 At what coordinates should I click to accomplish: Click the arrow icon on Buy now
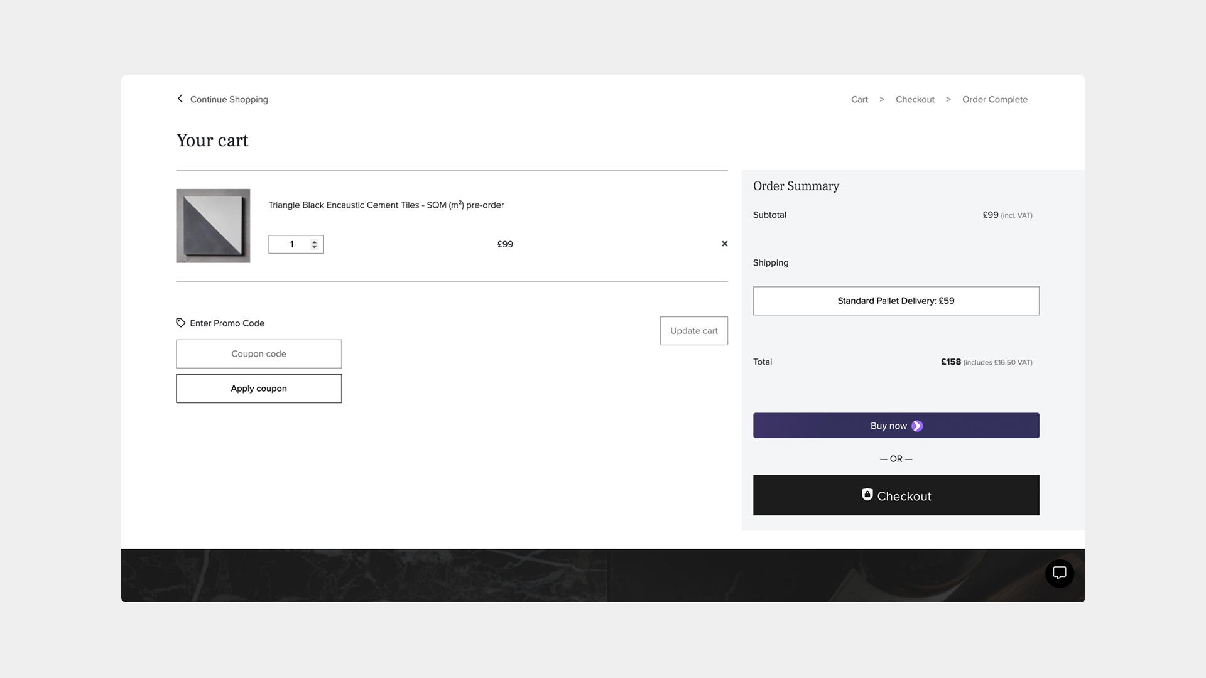pyautogui.click(x=917, y=426)
